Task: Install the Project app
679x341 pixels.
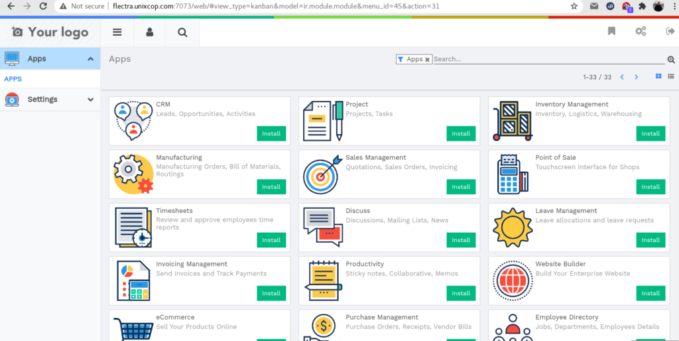Action: point(462,133)
